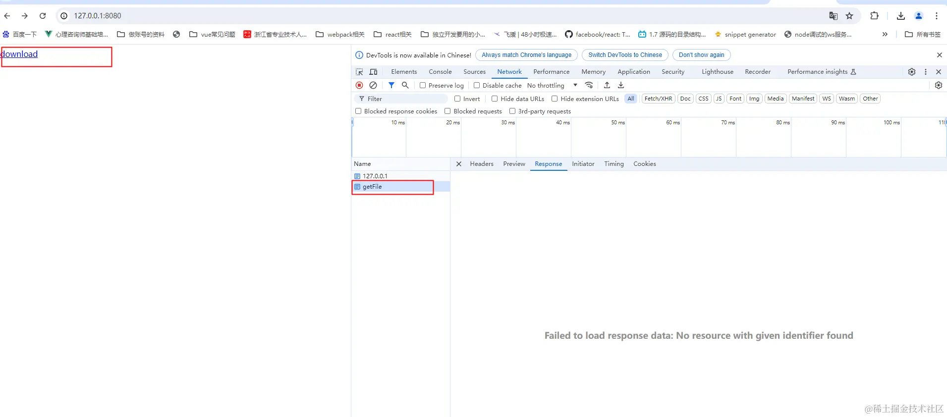
Task: Expand the bookmarks overflow chevron
Action: (x=885, y=34)
